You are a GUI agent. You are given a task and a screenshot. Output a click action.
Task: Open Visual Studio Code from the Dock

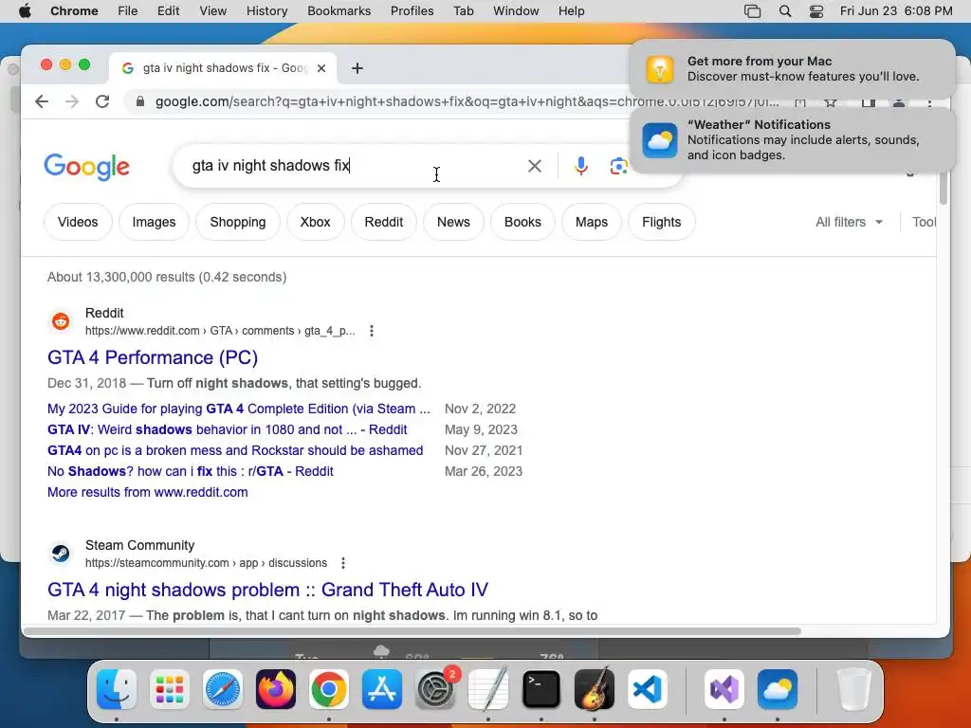tap(647, 690)
